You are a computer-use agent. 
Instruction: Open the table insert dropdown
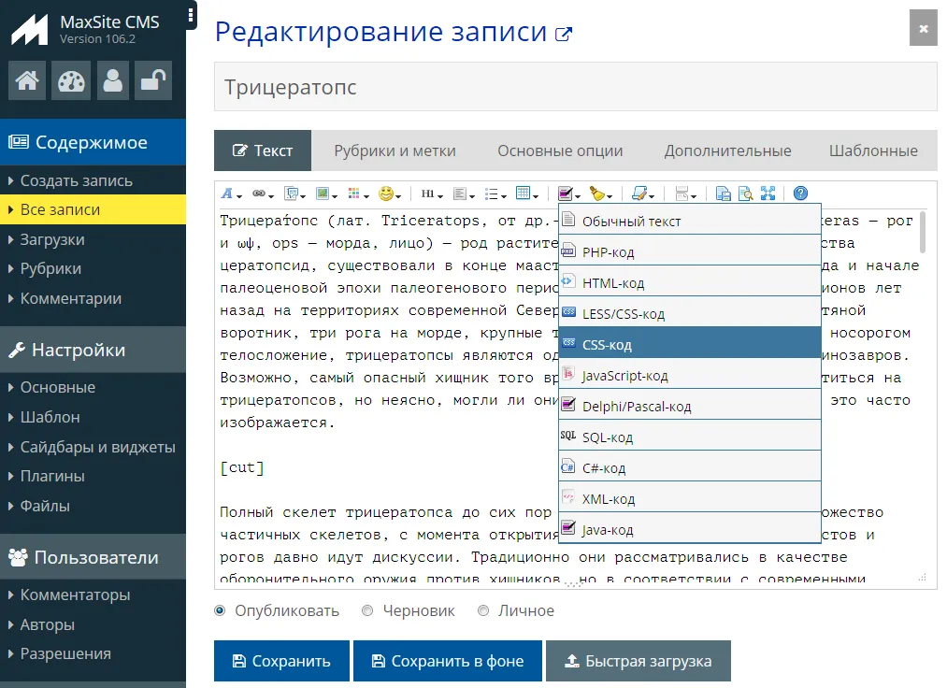pos(526,193)
